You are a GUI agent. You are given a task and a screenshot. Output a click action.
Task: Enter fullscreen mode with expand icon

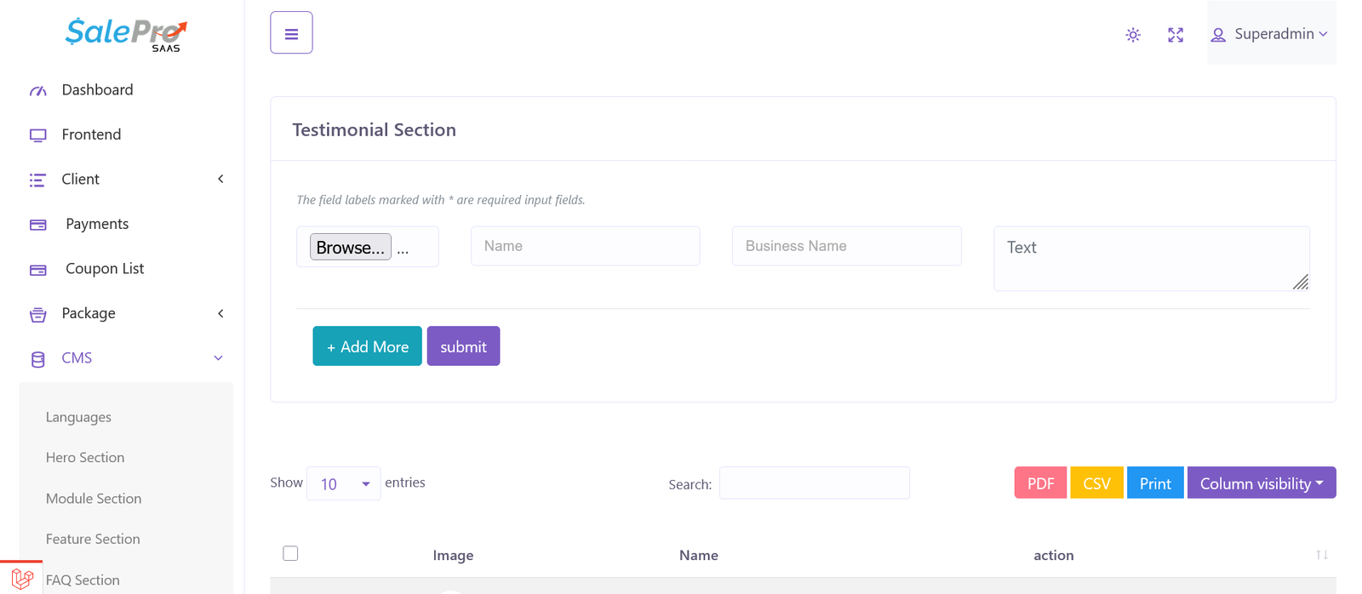click(x=1176, y=35)
